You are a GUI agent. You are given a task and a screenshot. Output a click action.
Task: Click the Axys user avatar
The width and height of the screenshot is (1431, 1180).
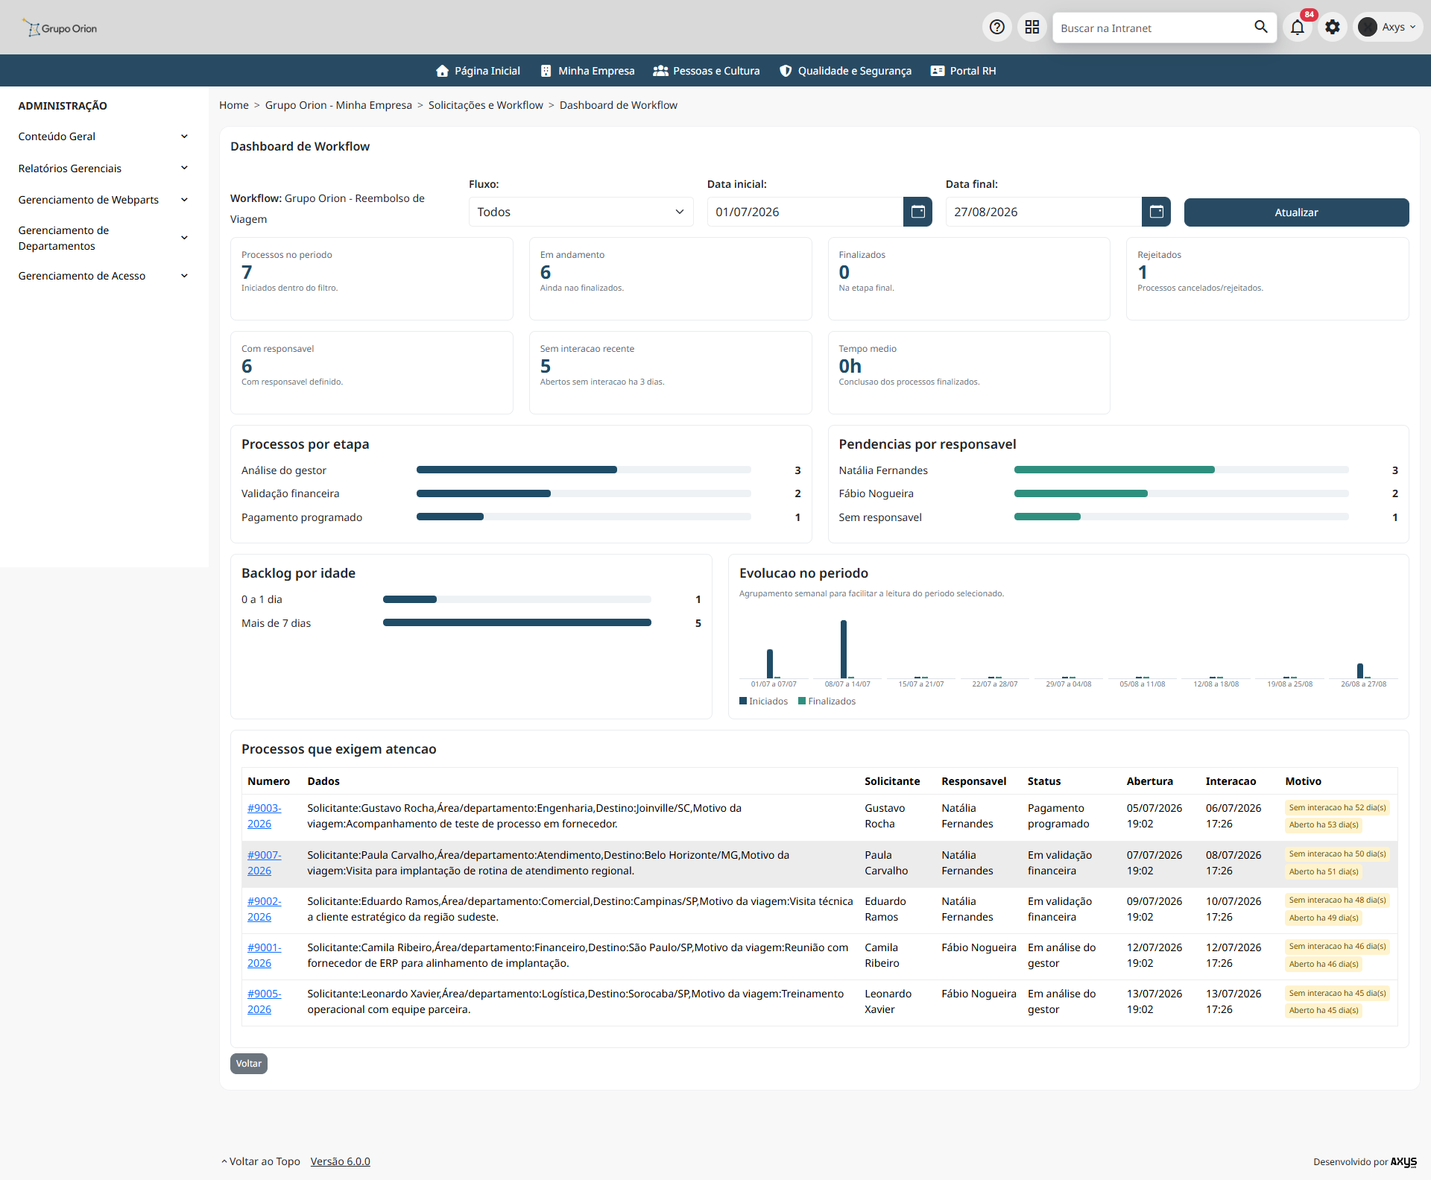click(x=1368, y=28)
